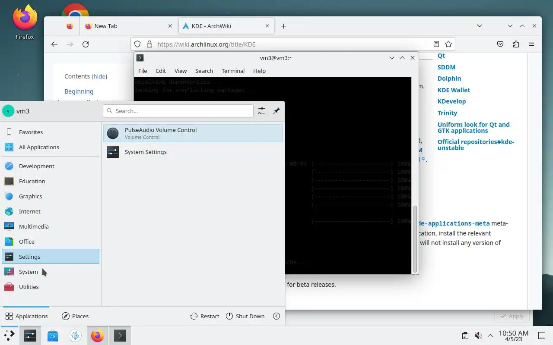Switch to the Applications tab

click(x=26, y=316)
